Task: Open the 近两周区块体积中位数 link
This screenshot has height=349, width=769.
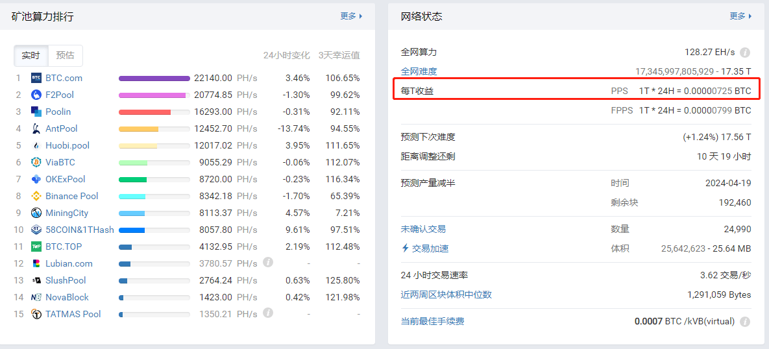Action: pyautogui.click(x=446, y=295)
